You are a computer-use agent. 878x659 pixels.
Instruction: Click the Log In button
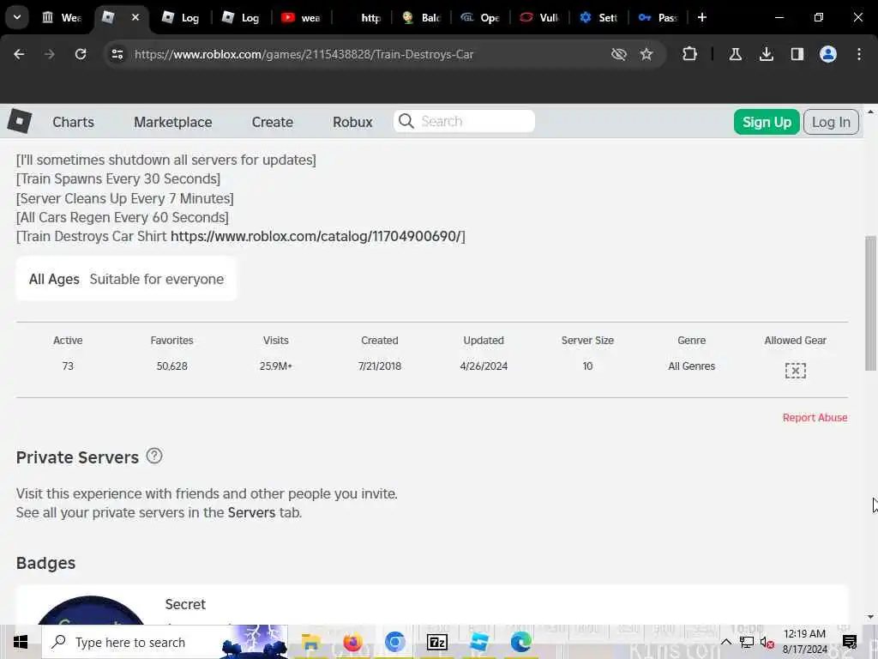831,122
